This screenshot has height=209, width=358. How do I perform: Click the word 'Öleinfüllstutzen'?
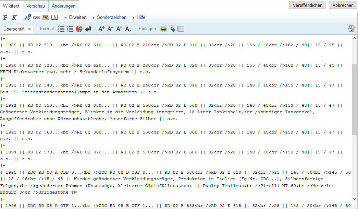click(167, 186)
